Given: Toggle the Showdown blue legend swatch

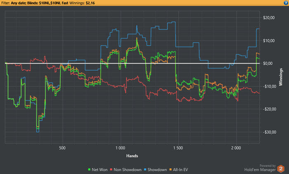Looking at the screenshot, I should (x=145, y=169).
